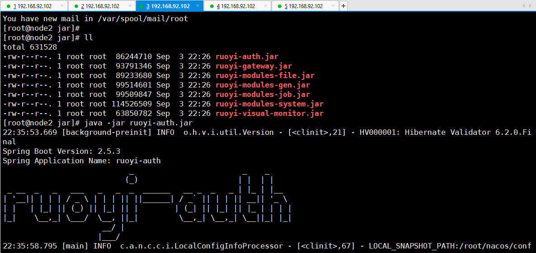
Task: Click file name ruoyi-modules-job.jar
Action: click(x=263, y=94)
